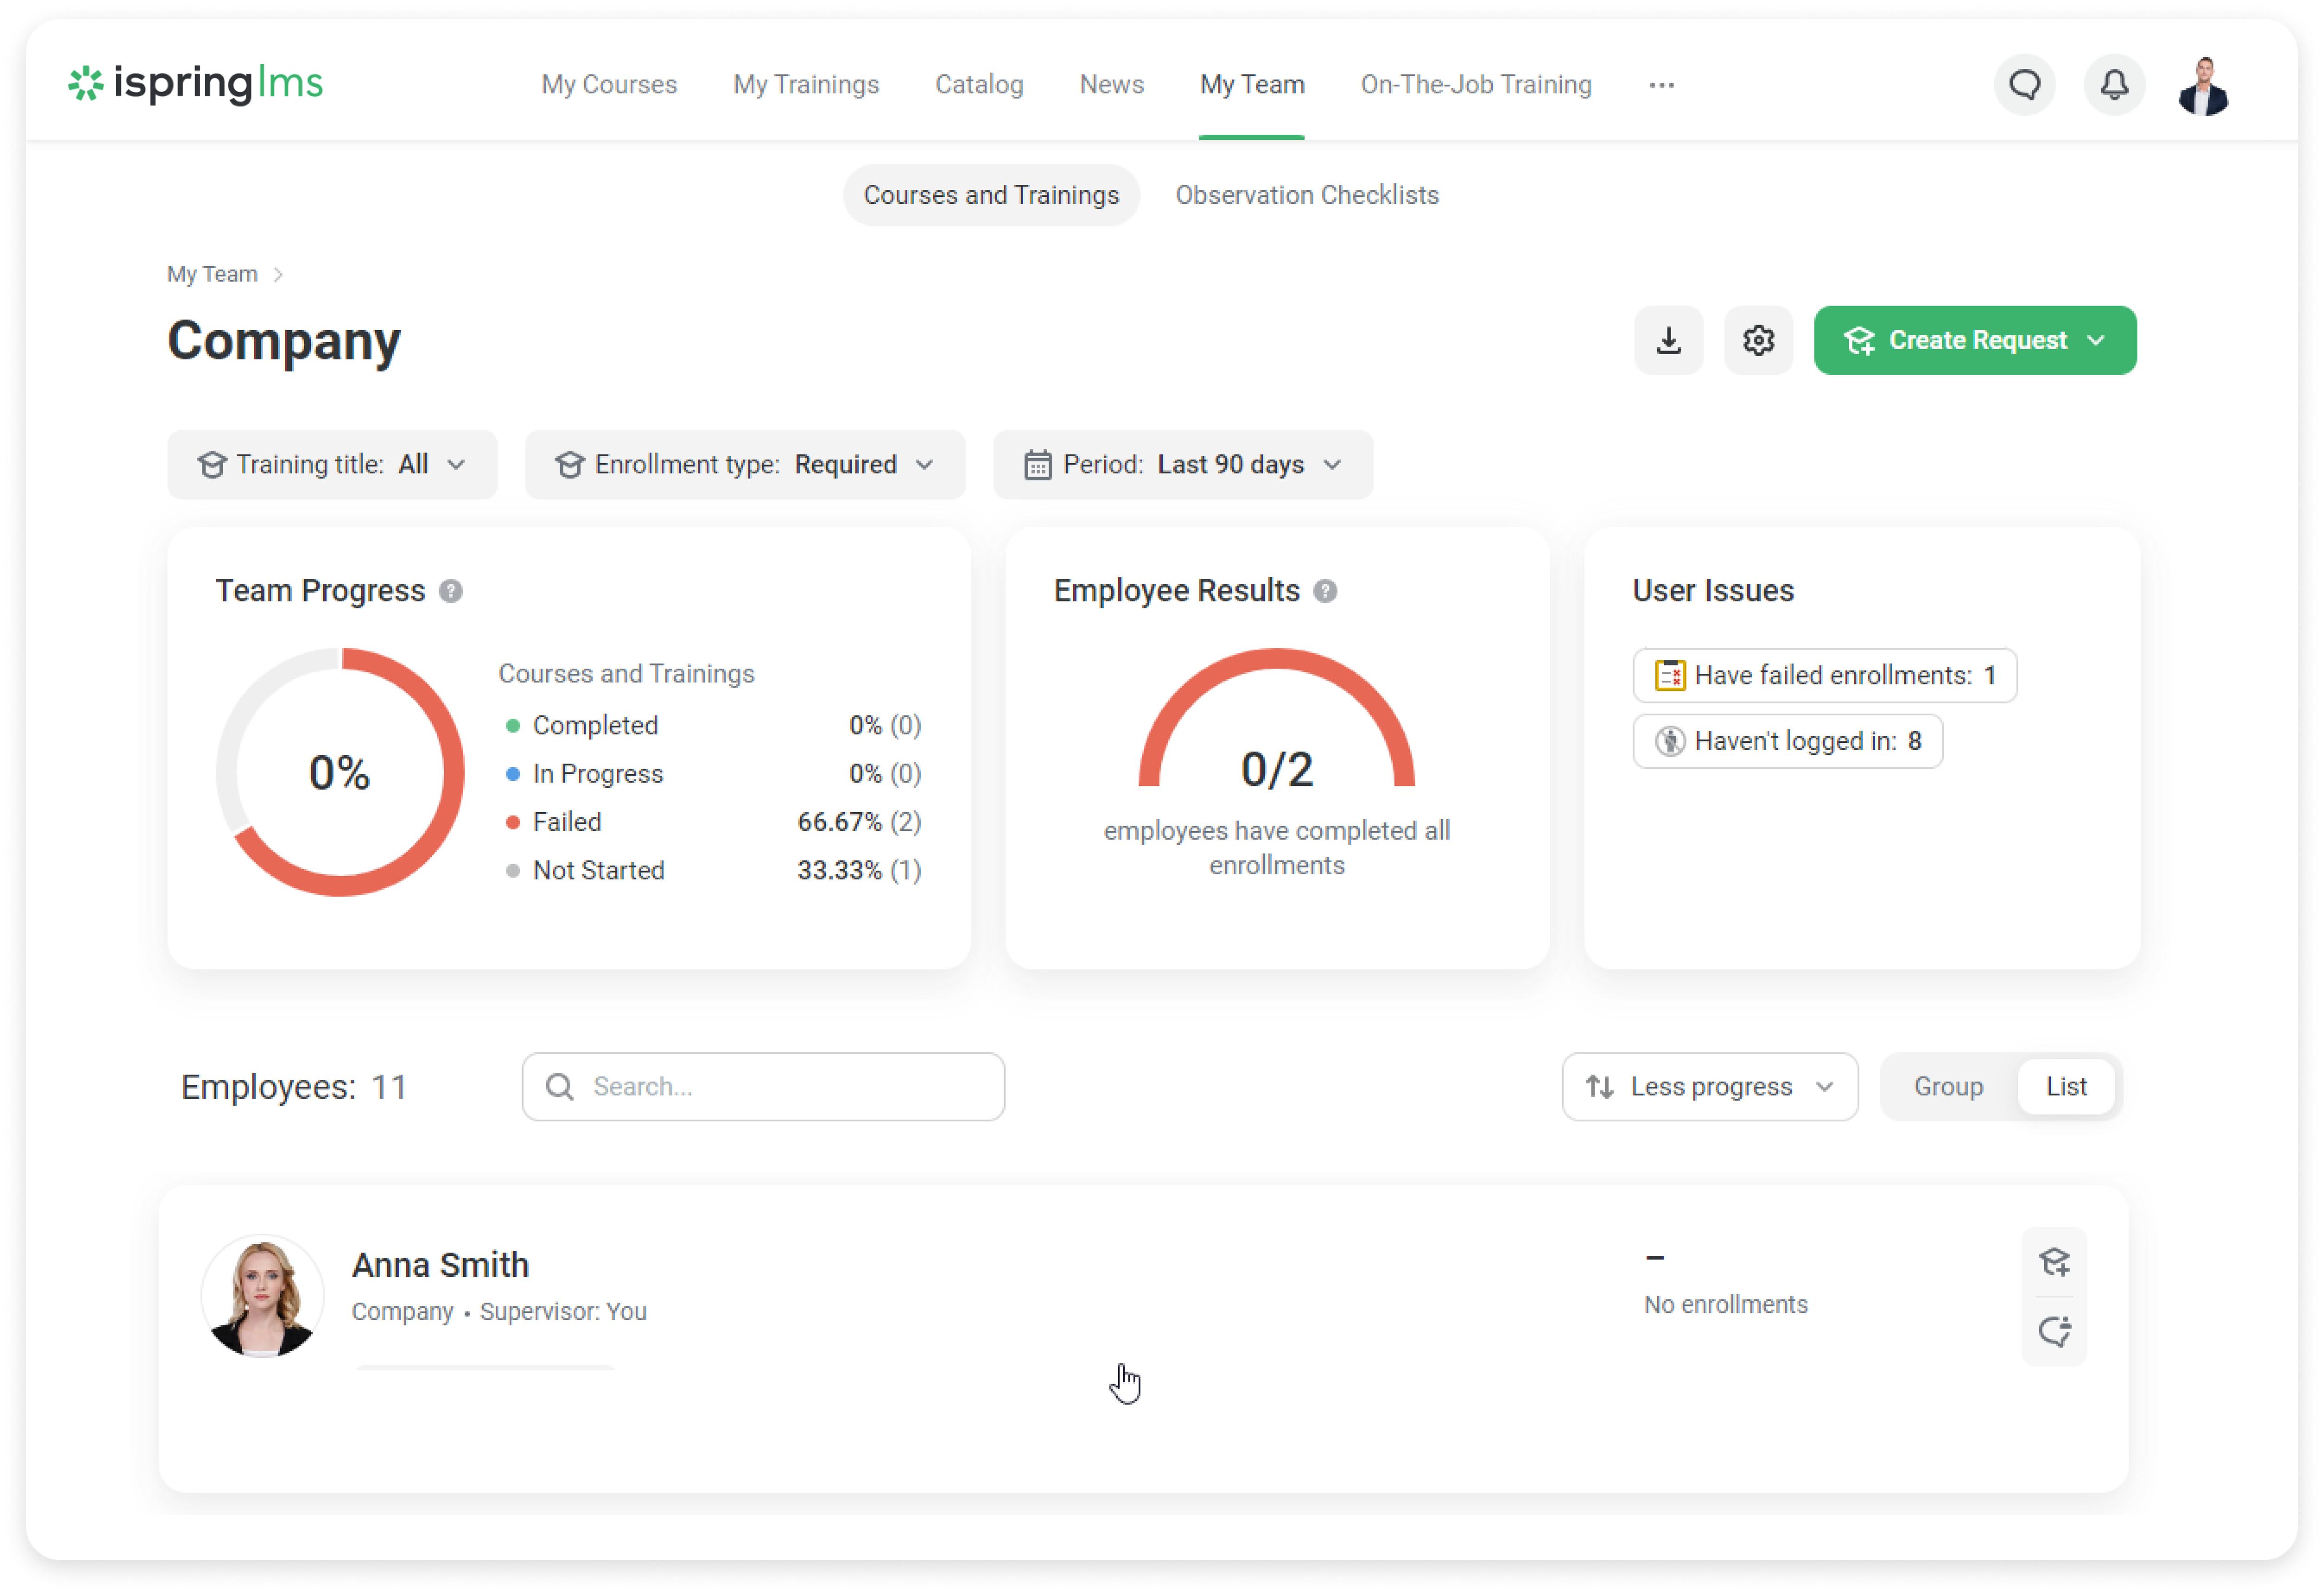This screenshot has height=1593, width=2324.
Task: Expand the Create Request arrow
Action: 2096,341
